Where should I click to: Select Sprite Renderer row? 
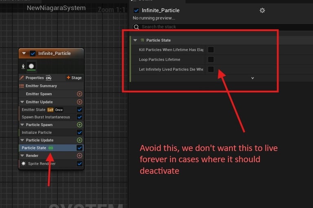click(x=51, y=164)
